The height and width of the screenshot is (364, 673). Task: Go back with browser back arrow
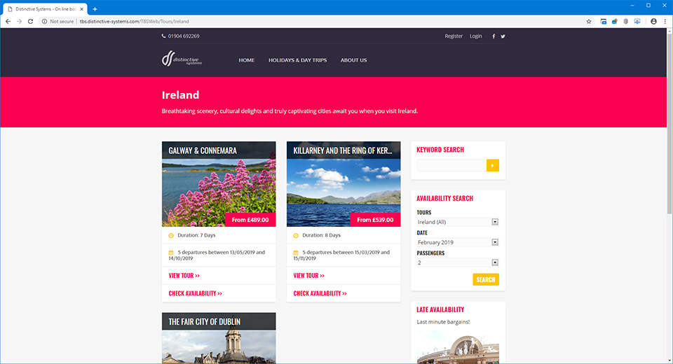tap(8, 22)
